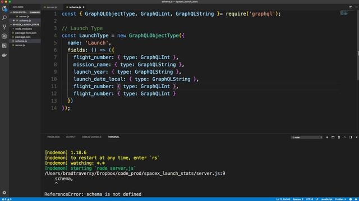Click 'LaunchType' identifier on line 4
Image resolution: width=359 pixels, height=201 pixels.
click(x=94, y=36)
